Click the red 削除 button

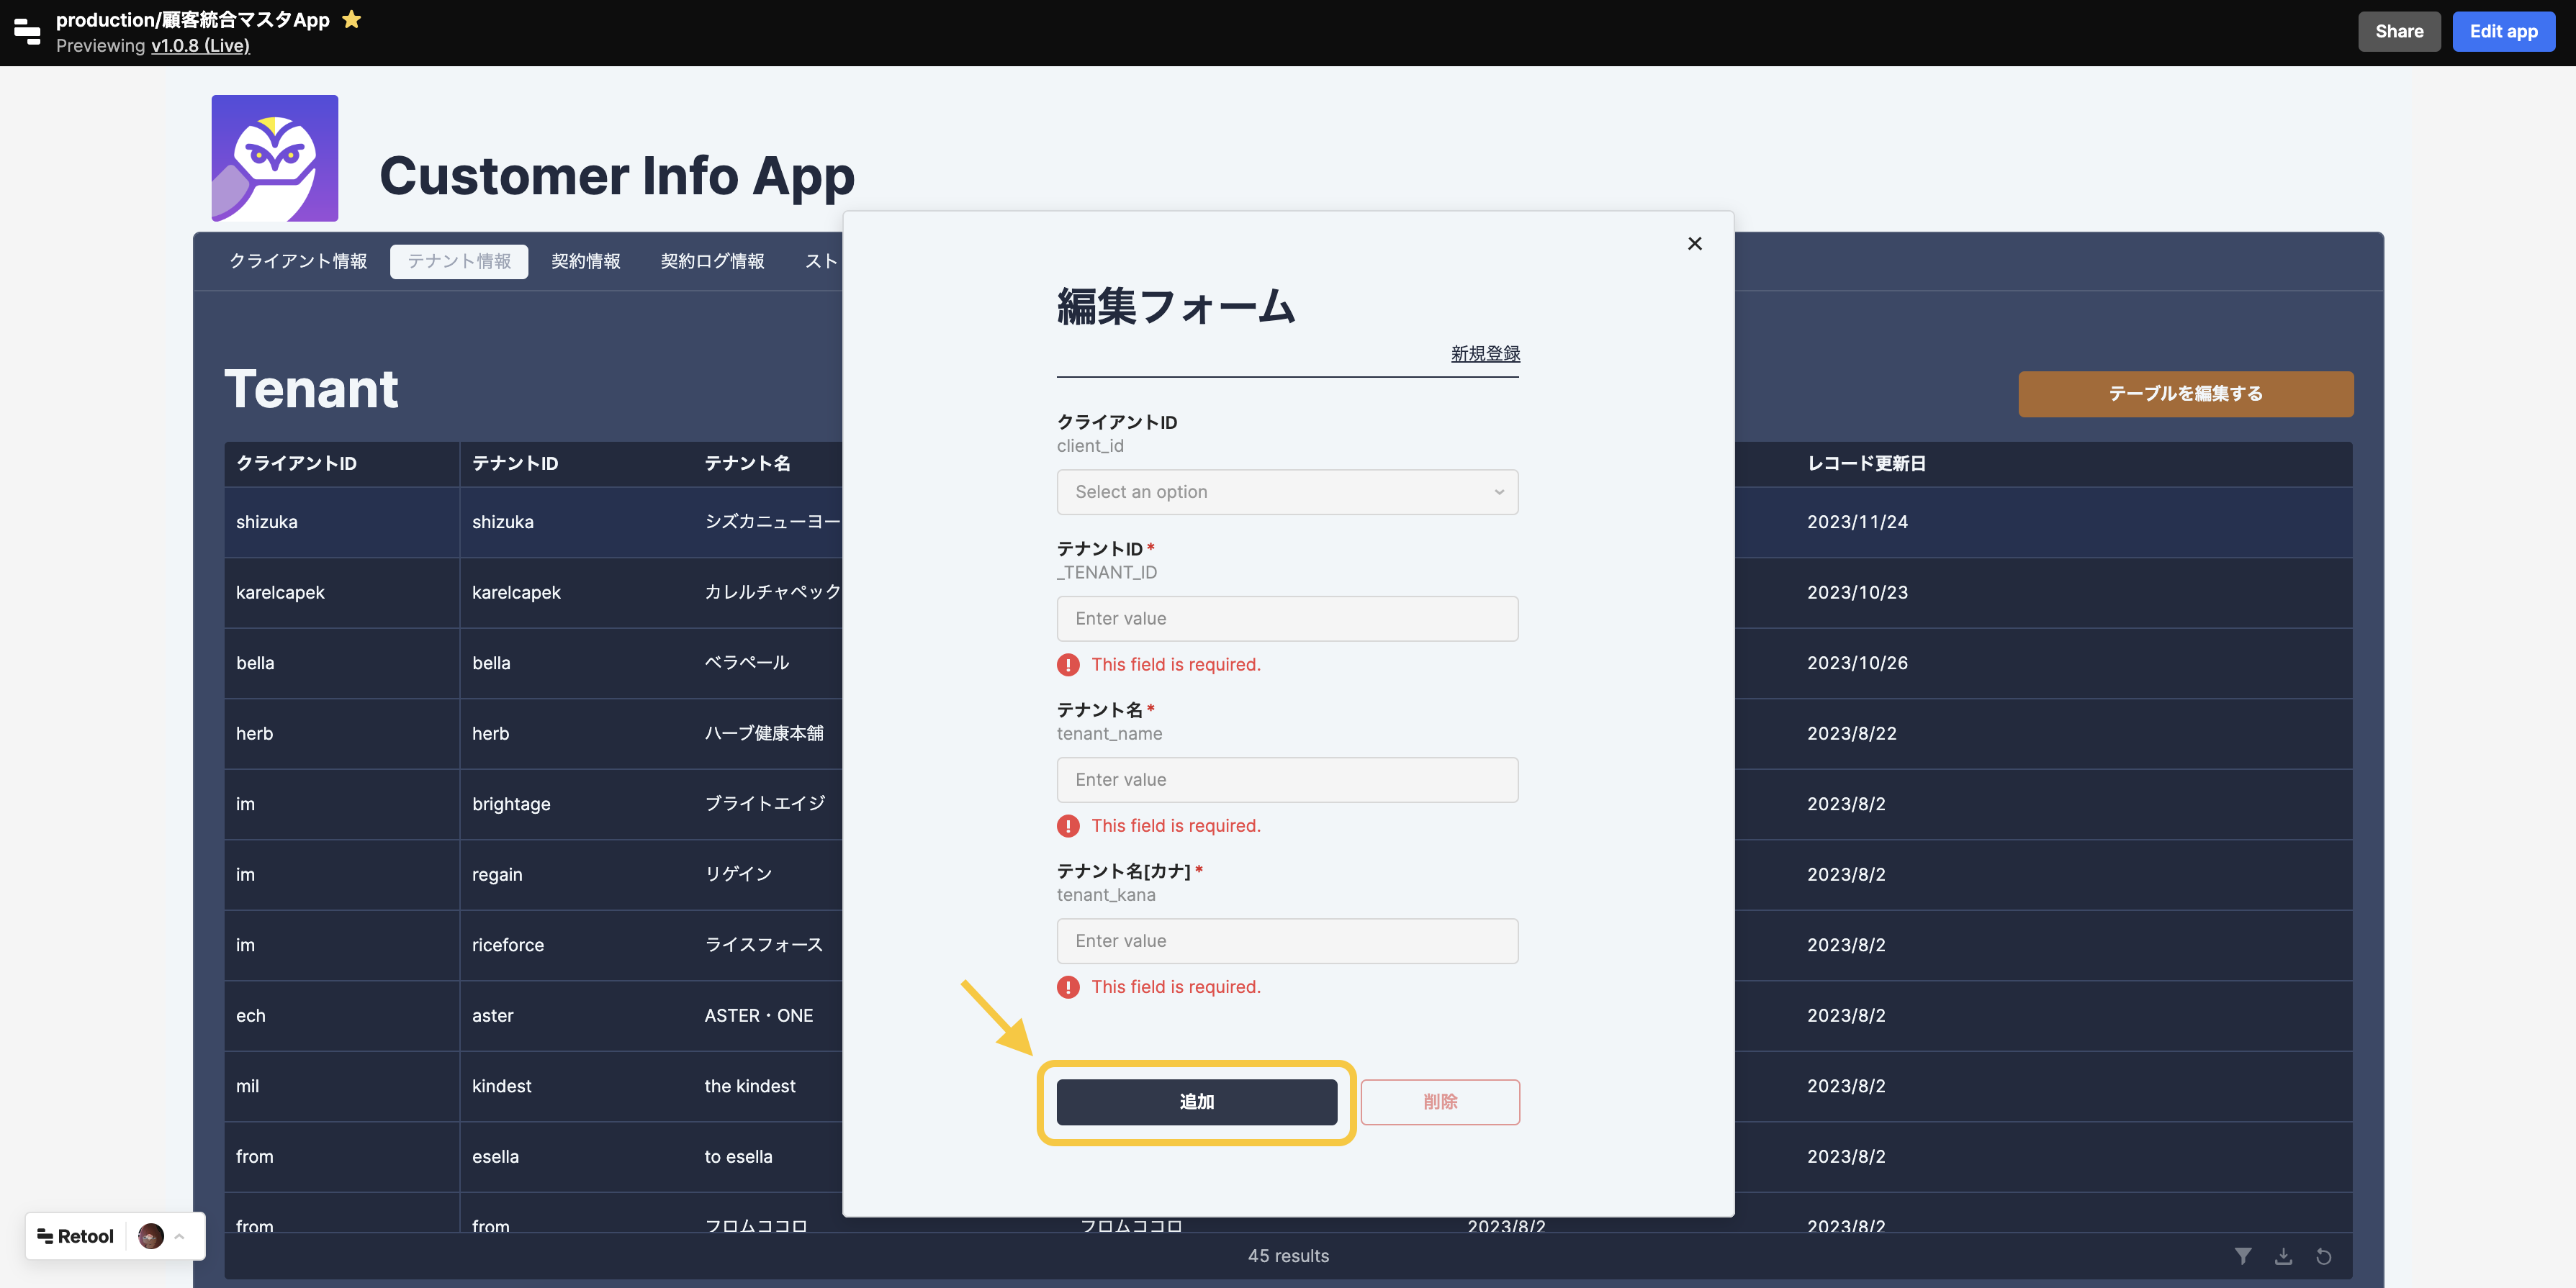pyautogui.click(x=1439, y=1101)
